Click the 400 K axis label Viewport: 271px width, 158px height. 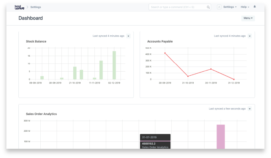[148, 54]
